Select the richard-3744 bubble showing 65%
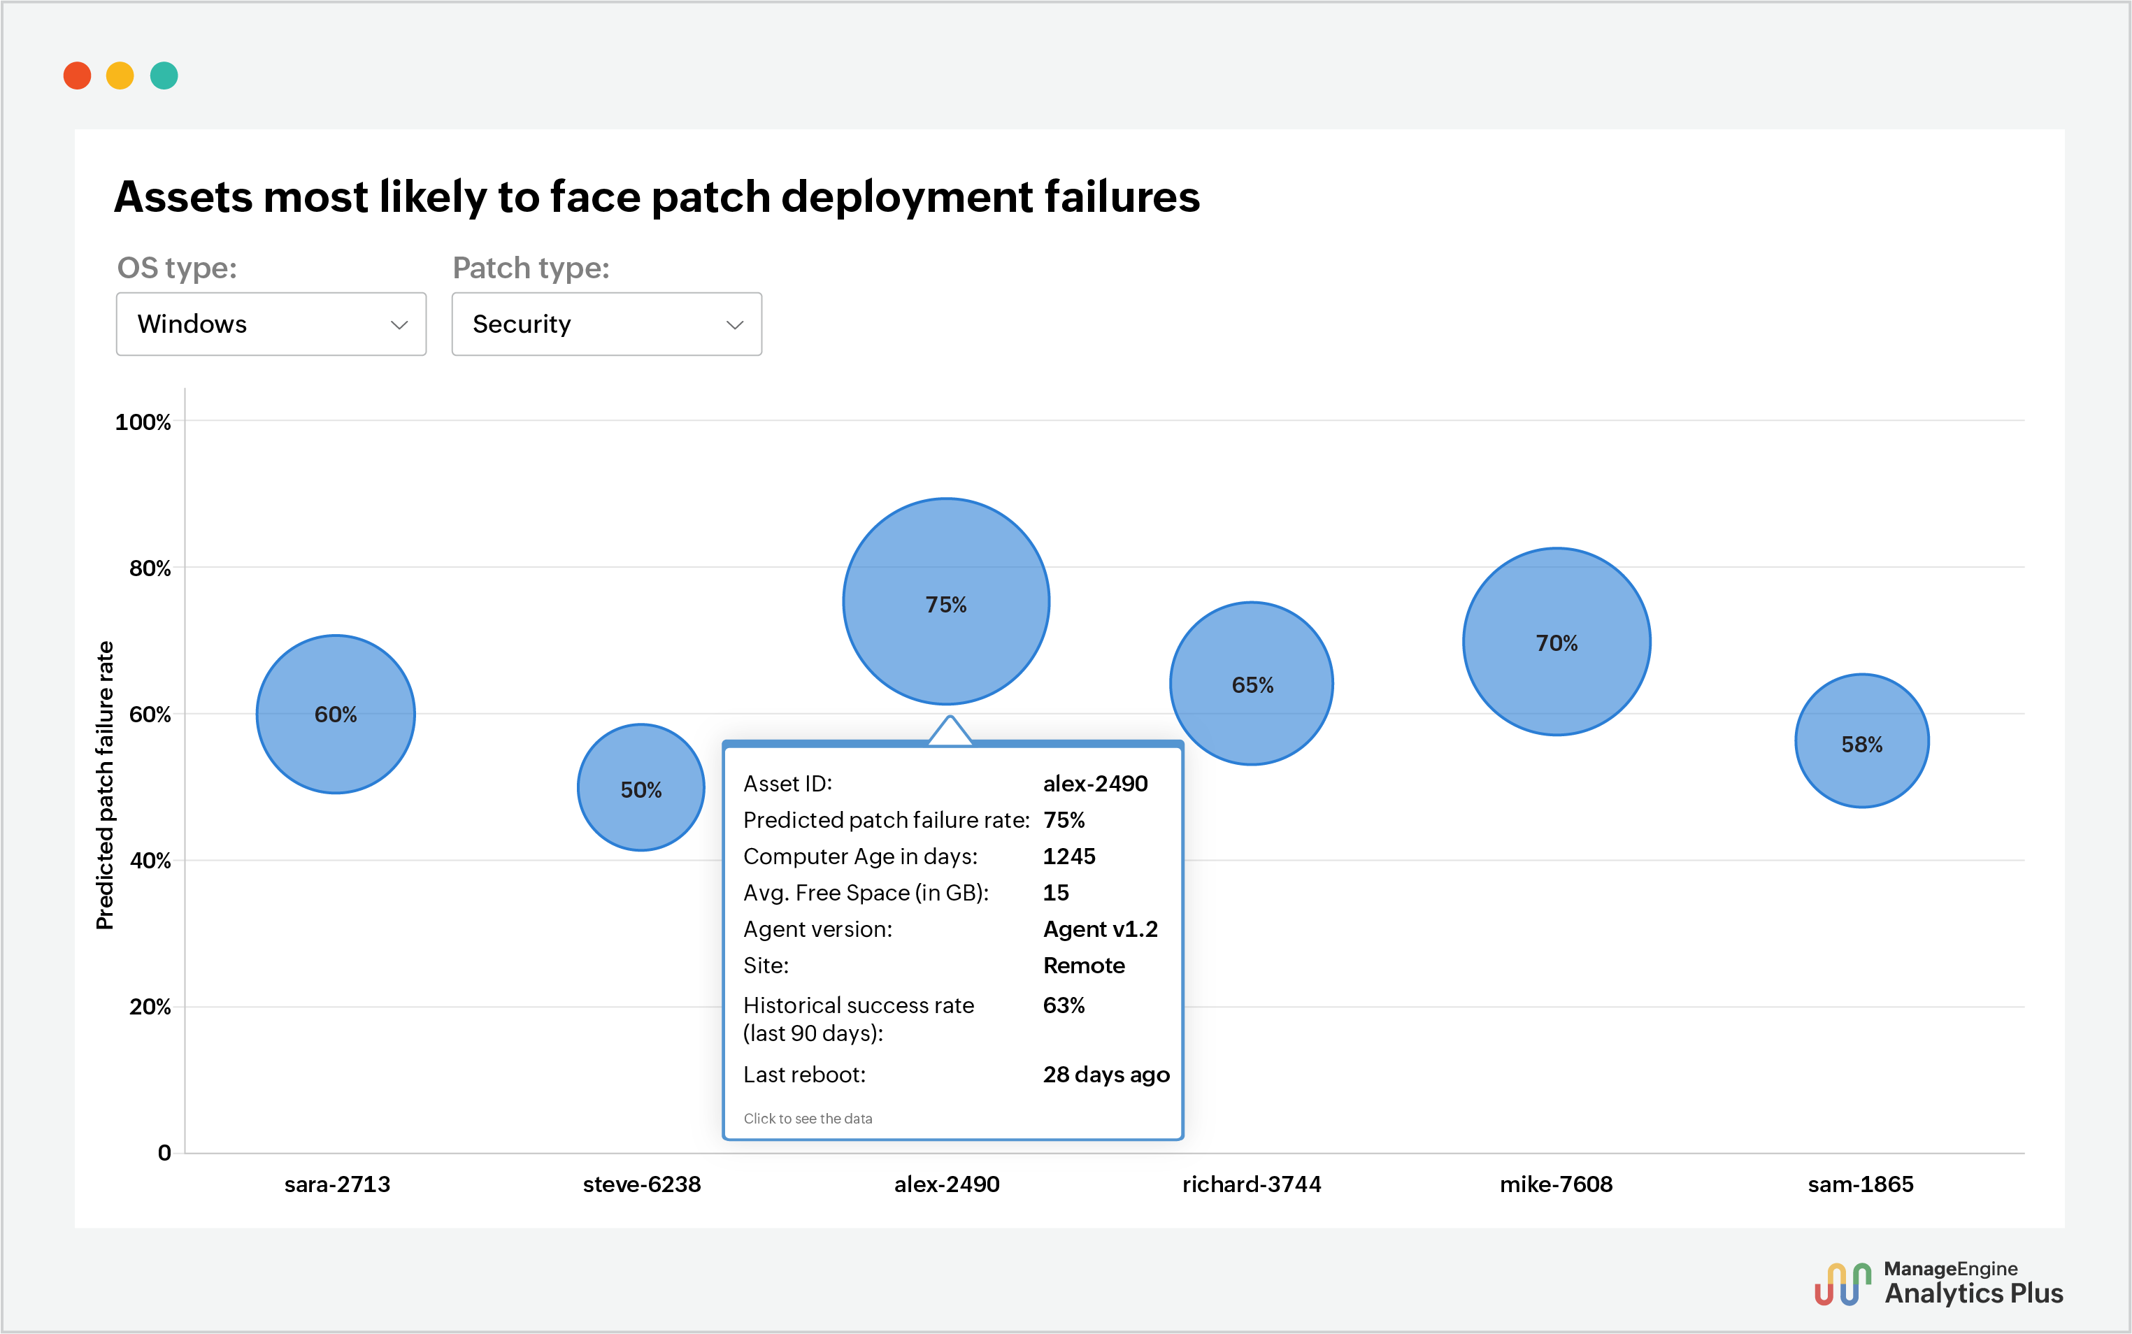The image size is (2132, 1334). [1252, 684]
